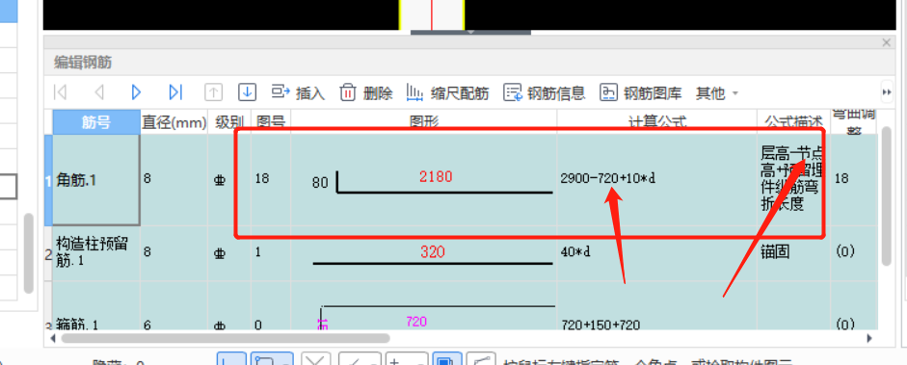This screenshot has width=907, height=365.
Task: Click 图号 18 cell in 角筋.1 row
Action: tap(271, 180)
